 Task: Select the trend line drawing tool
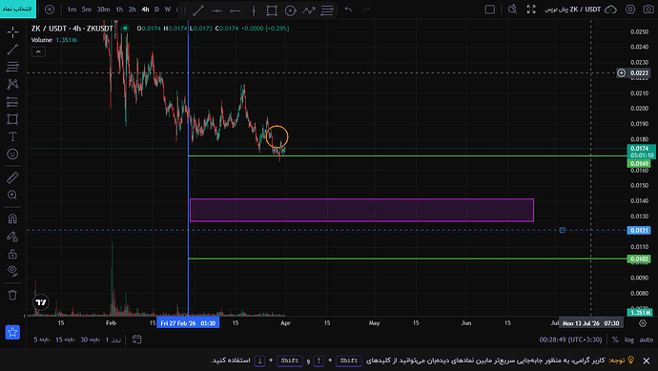coord(12,50)
